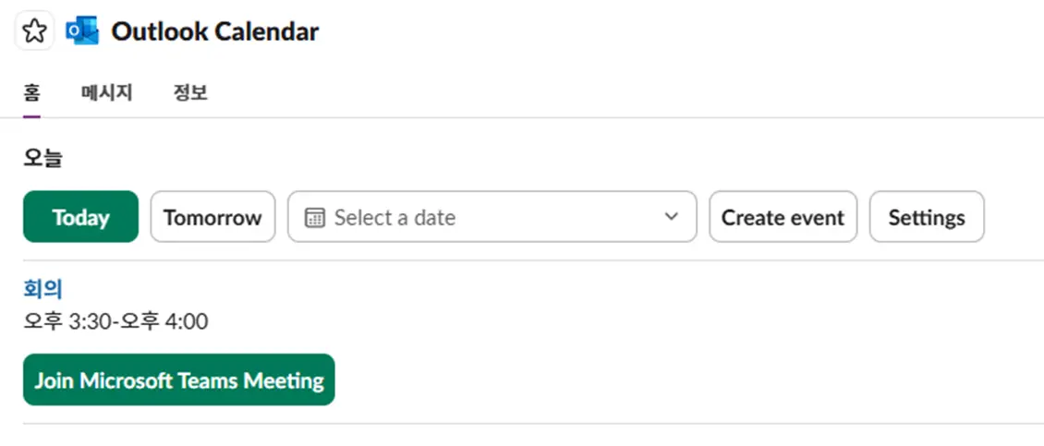This screenshot has width=1044, height=446.
Task: Click the calendar icon in date picker
Action: tap(315, 218)
